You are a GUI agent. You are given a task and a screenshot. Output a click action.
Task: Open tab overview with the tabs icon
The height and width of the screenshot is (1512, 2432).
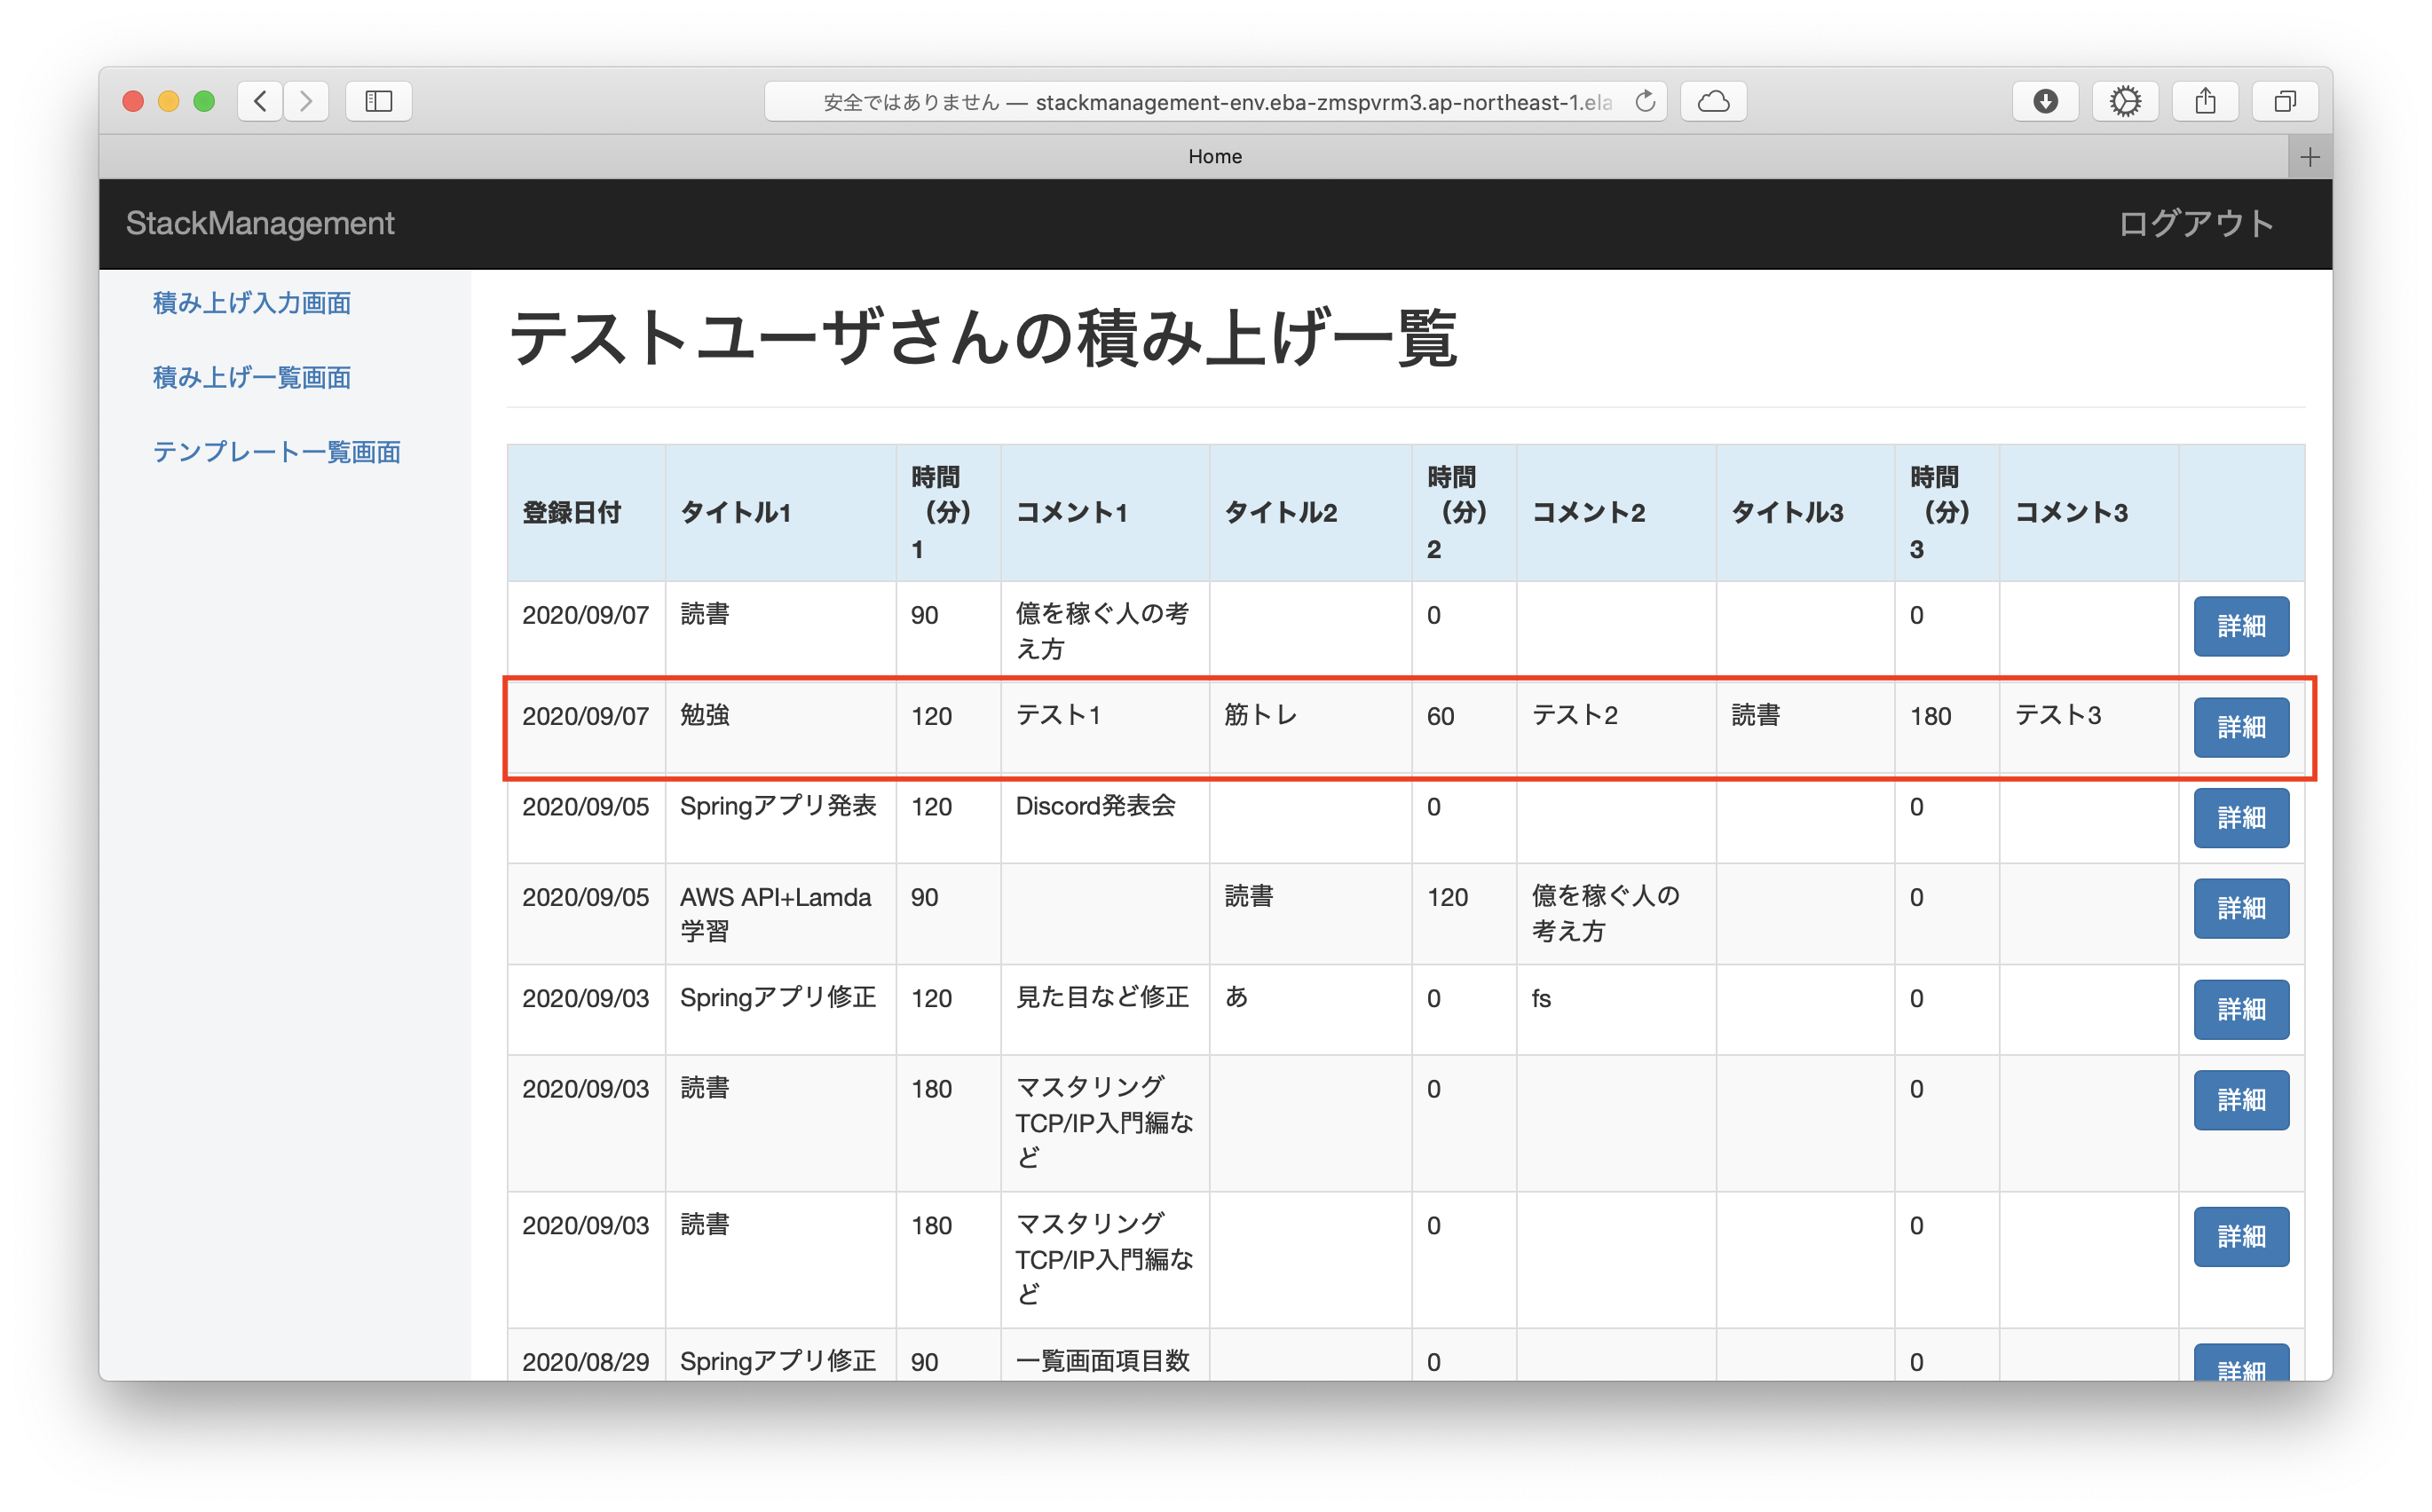coord(2285,100)
